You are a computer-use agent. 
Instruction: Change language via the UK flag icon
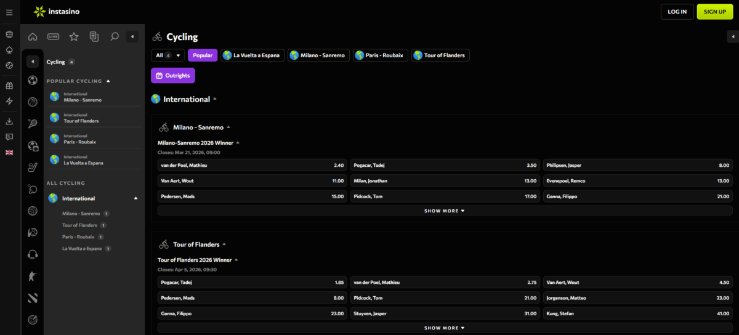coord(9,153)
